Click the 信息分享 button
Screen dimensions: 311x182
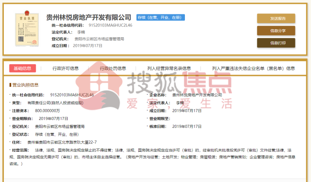[276, 31]
